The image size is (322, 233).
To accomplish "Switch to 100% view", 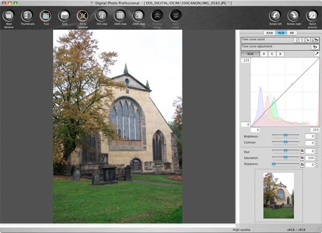I will 120,16.
